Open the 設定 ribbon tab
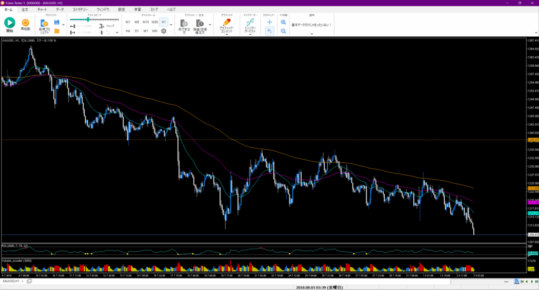Image resolution: width=539 pixels, height=290 pixels. [x=122, y=9]
